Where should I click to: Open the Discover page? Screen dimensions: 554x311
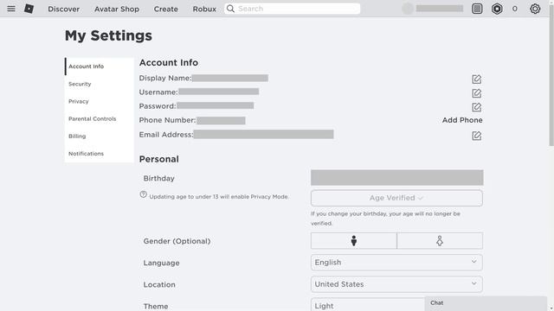coord(63,9)
